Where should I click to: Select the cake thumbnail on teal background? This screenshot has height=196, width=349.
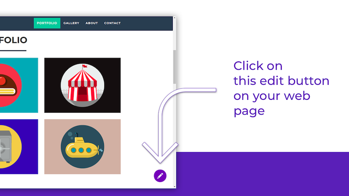tap(19, 85)
